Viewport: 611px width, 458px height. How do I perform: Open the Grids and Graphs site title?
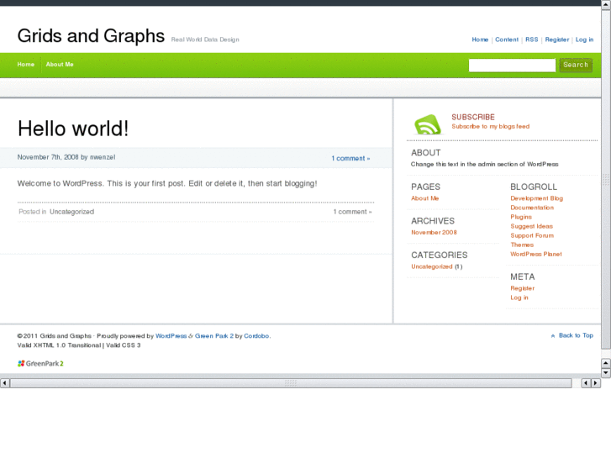click(91, 36)
